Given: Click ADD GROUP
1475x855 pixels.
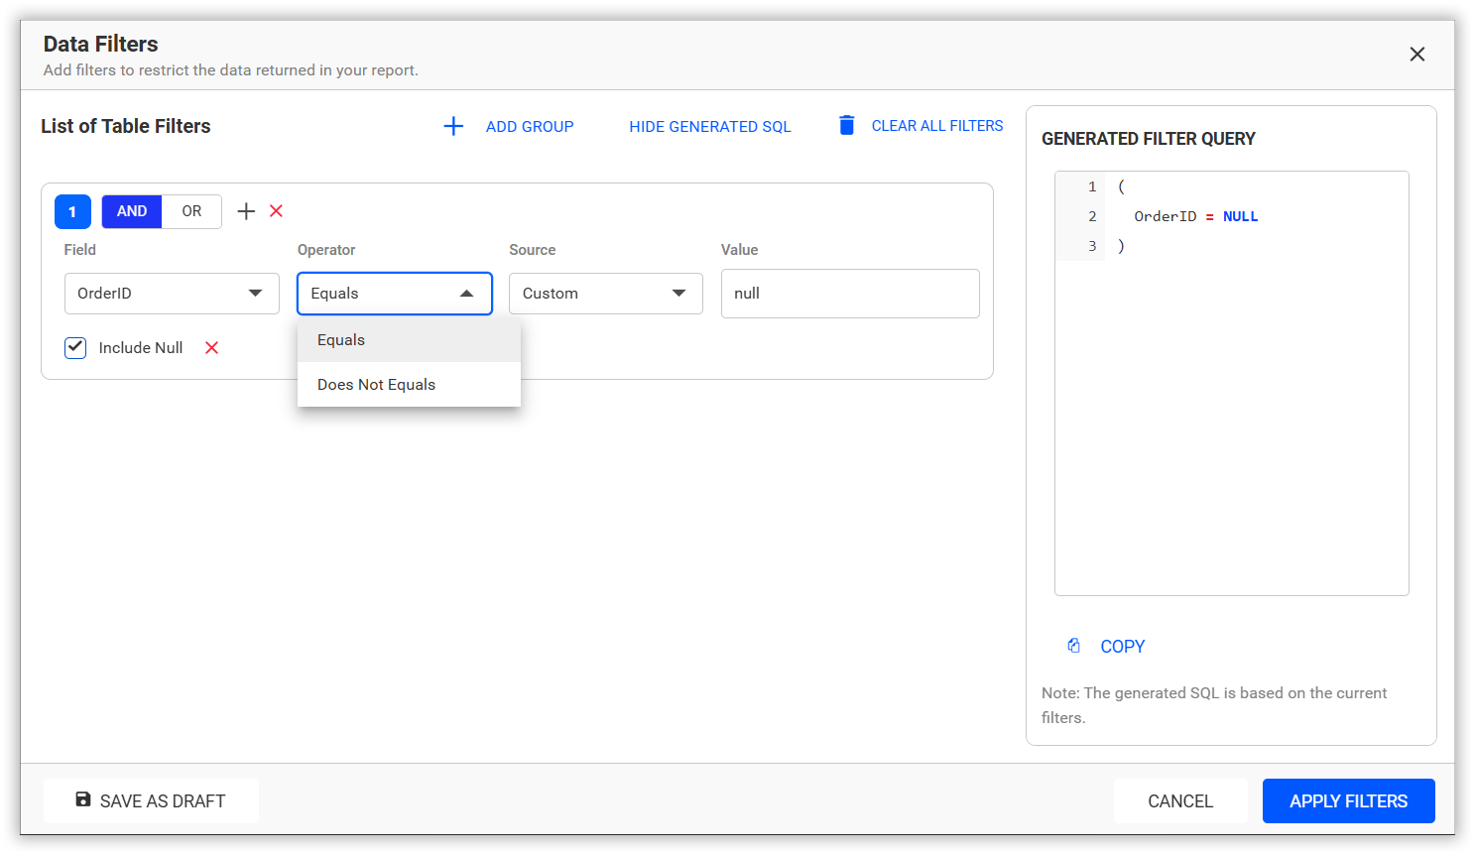Looking at the screenshot, I should [x=530, y=127].
